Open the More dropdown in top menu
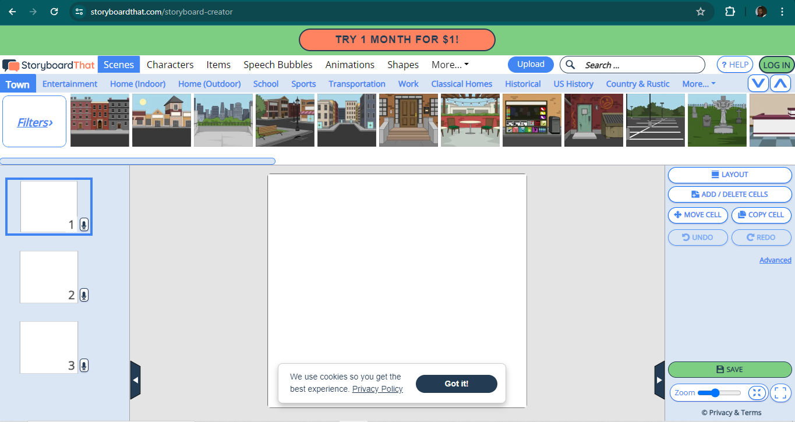 point(450,65)
